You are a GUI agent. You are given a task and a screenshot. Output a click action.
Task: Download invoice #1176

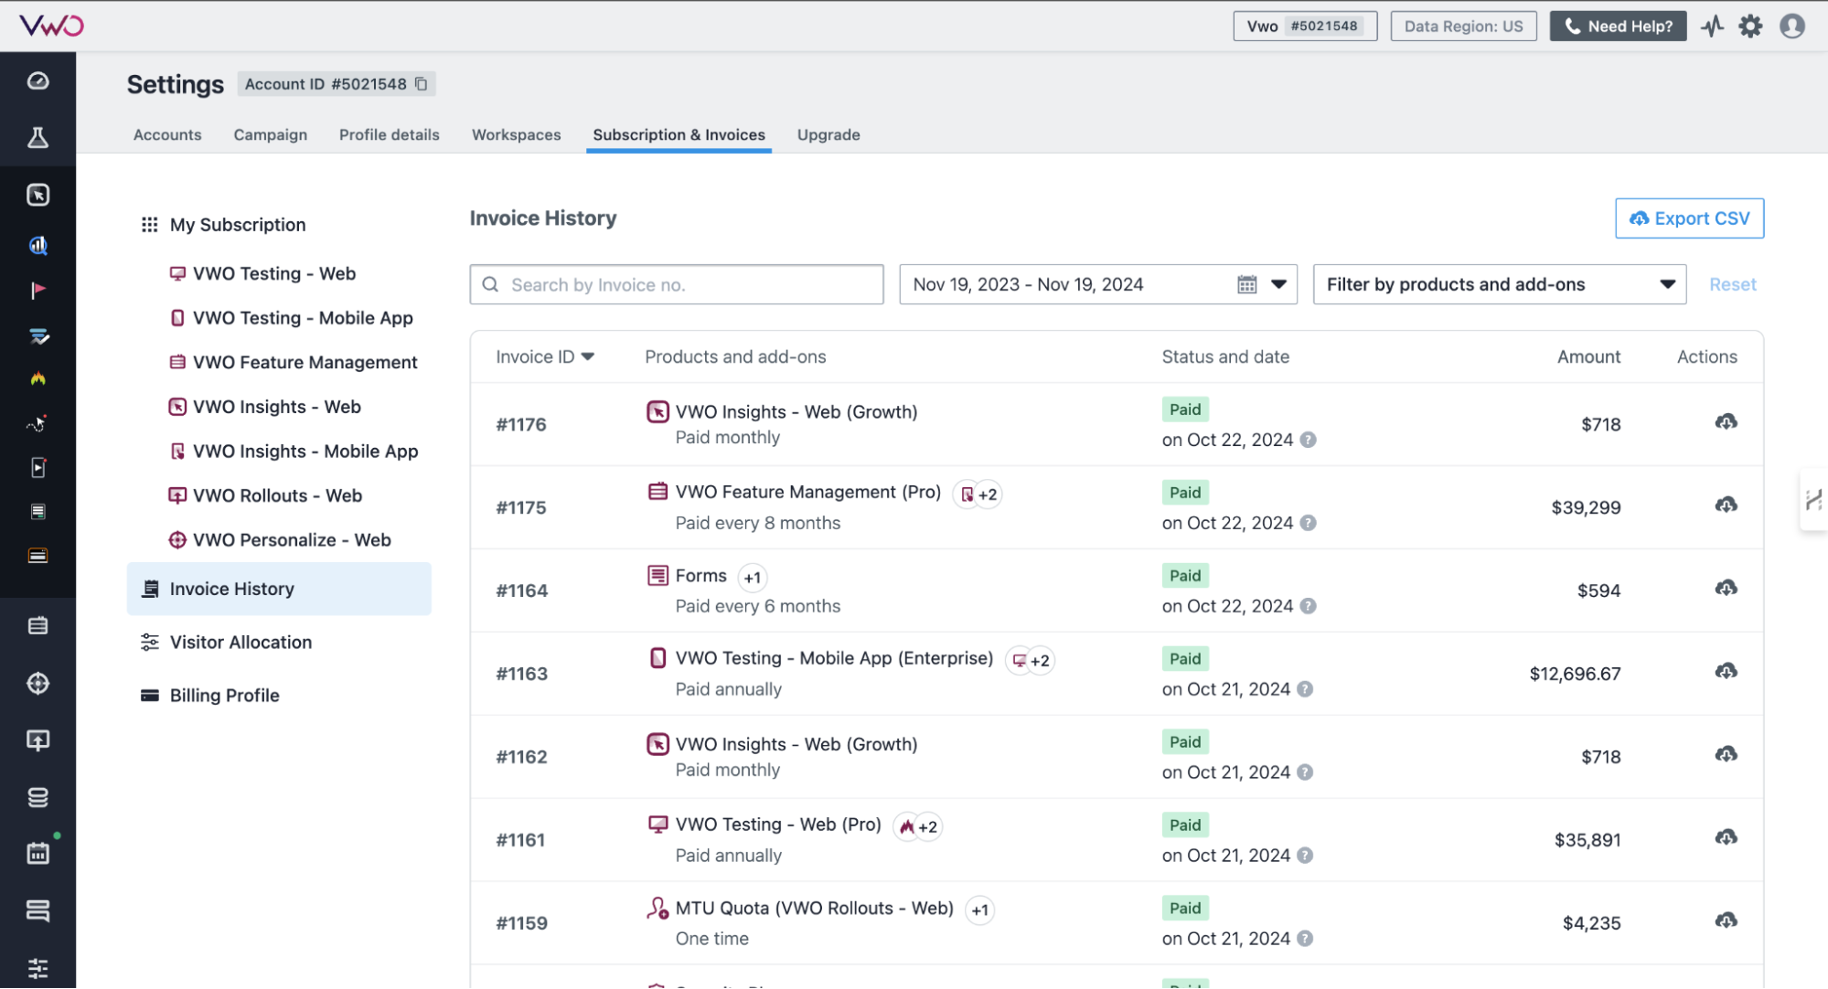tap(1726, 421)
